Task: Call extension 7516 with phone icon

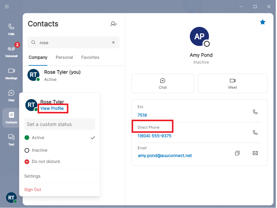Action: [255, 112]
